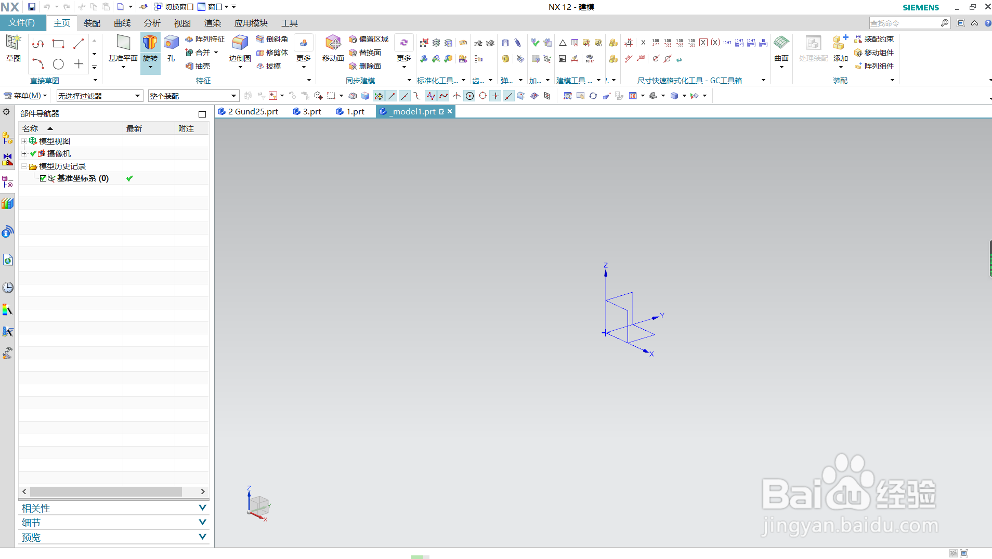Screen dimensions: 992x559
Task: Switch to the 2 Gund25.prt document tab
Action: tap(249, 111)
